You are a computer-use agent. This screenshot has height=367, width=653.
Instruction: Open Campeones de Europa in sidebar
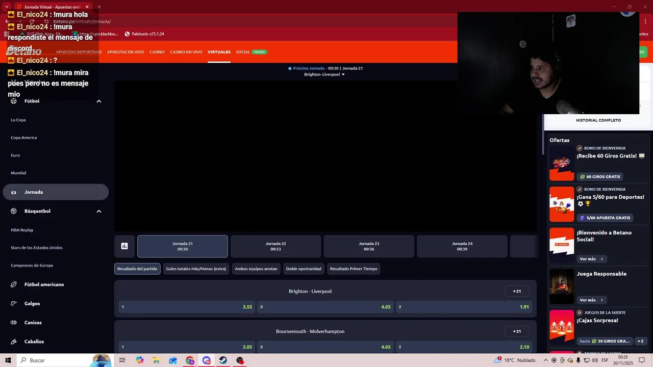tap(32, 266)
